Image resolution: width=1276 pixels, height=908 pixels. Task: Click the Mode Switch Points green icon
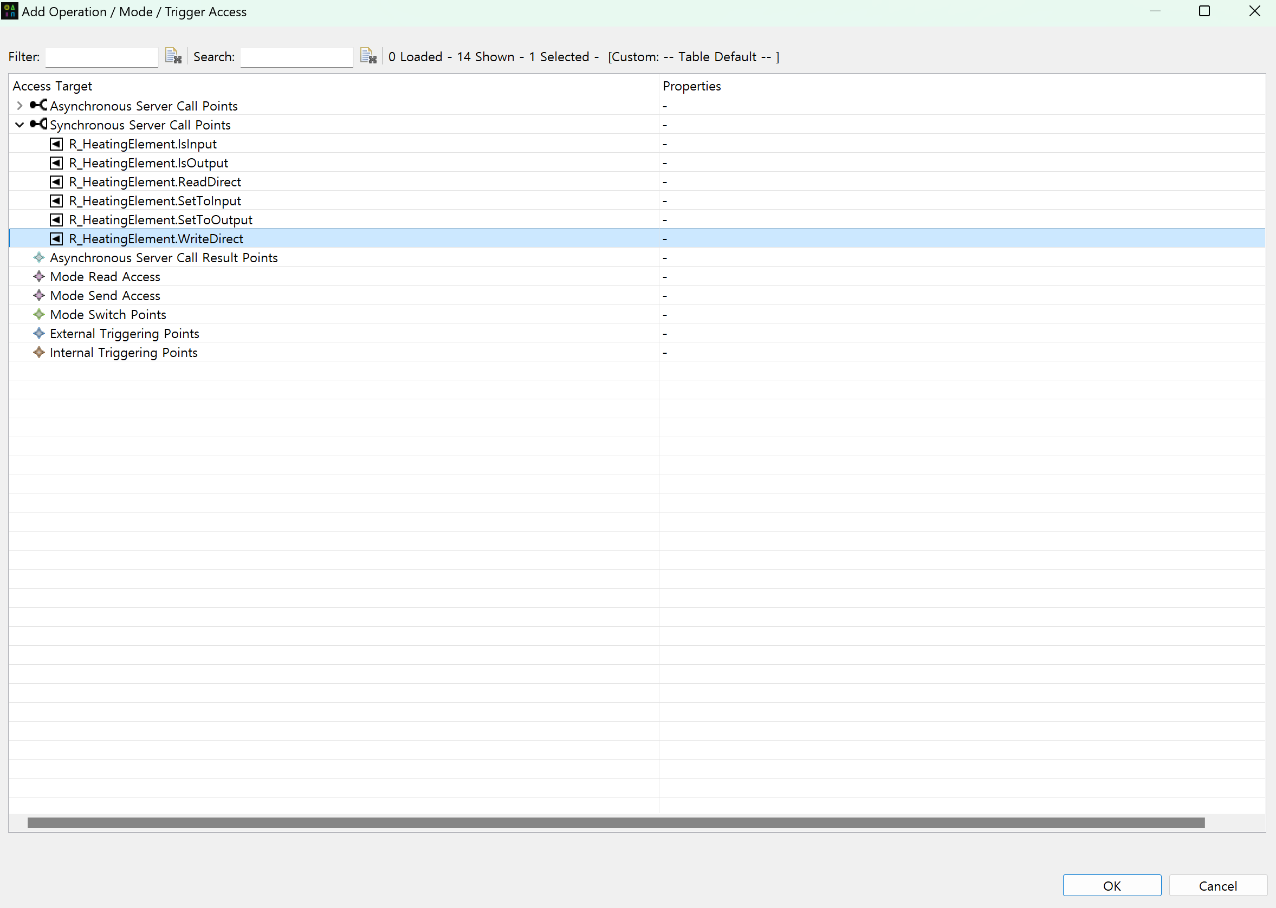click(38, 314)
